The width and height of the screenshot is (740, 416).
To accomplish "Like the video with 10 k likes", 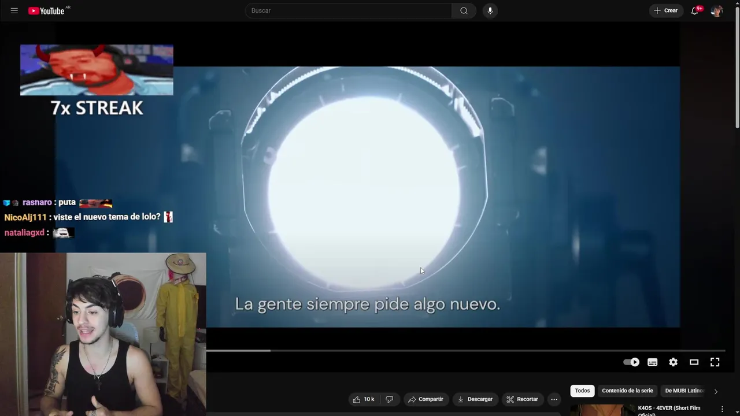I will (x=364, y=399).
